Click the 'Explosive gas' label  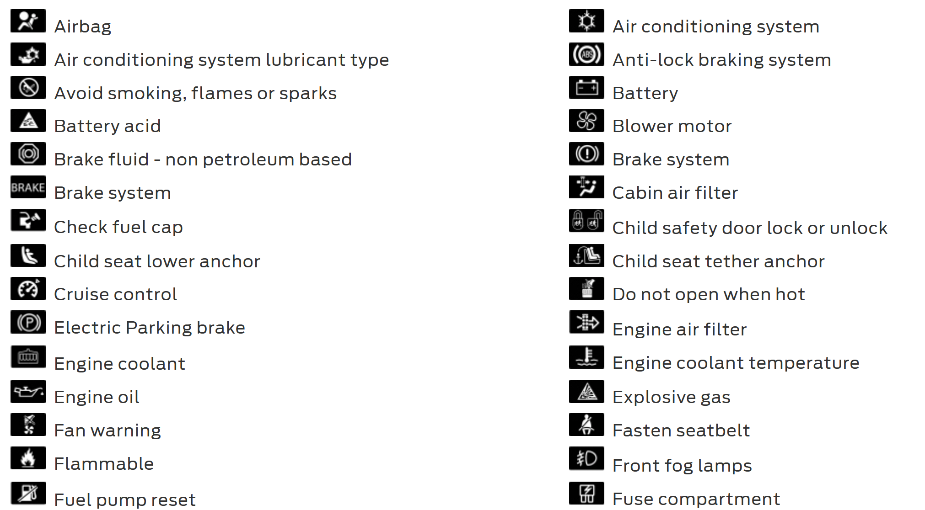[671, 397]
